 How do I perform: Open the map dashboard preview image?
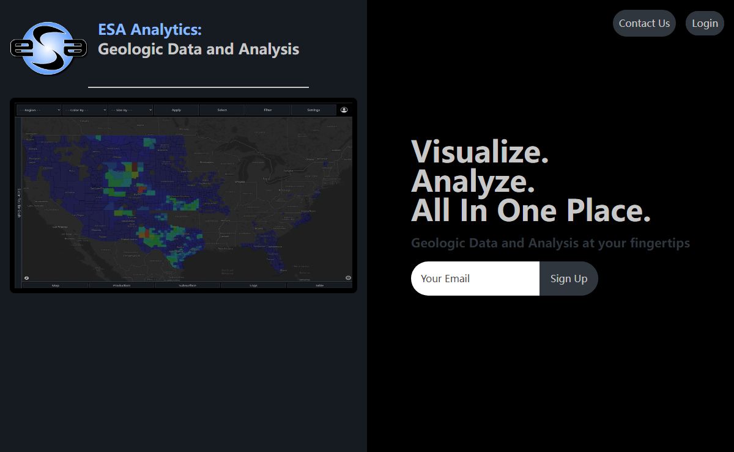click(183, 195)
